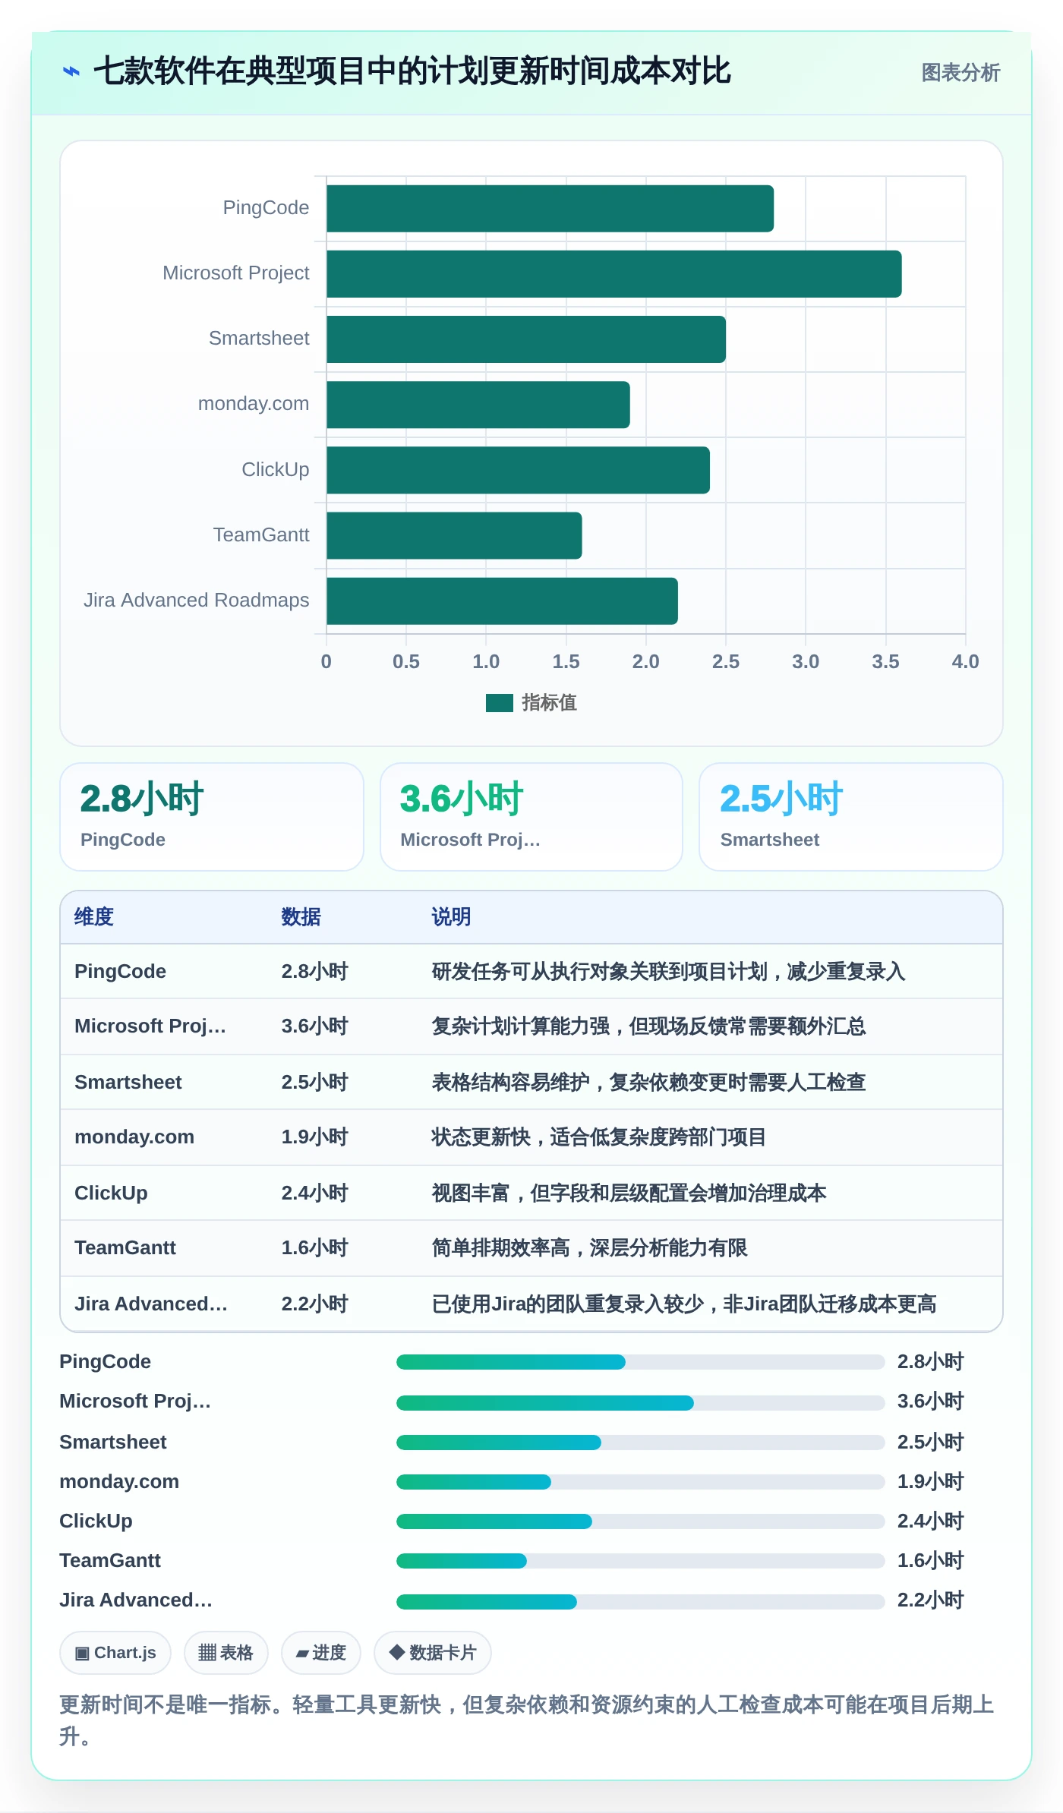
Task: Select the Jira Advanced Roadmaps chart bar
Action: (x=503, y=601)
